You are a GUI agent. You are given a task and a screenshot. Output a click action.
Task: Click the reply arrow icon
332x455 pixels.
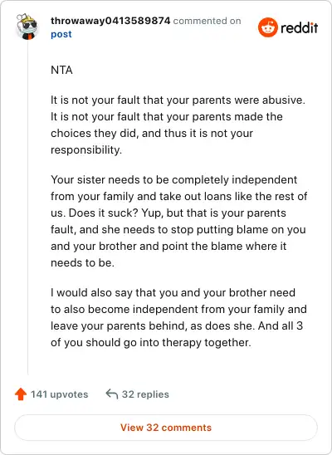click(x=111, y=394)
